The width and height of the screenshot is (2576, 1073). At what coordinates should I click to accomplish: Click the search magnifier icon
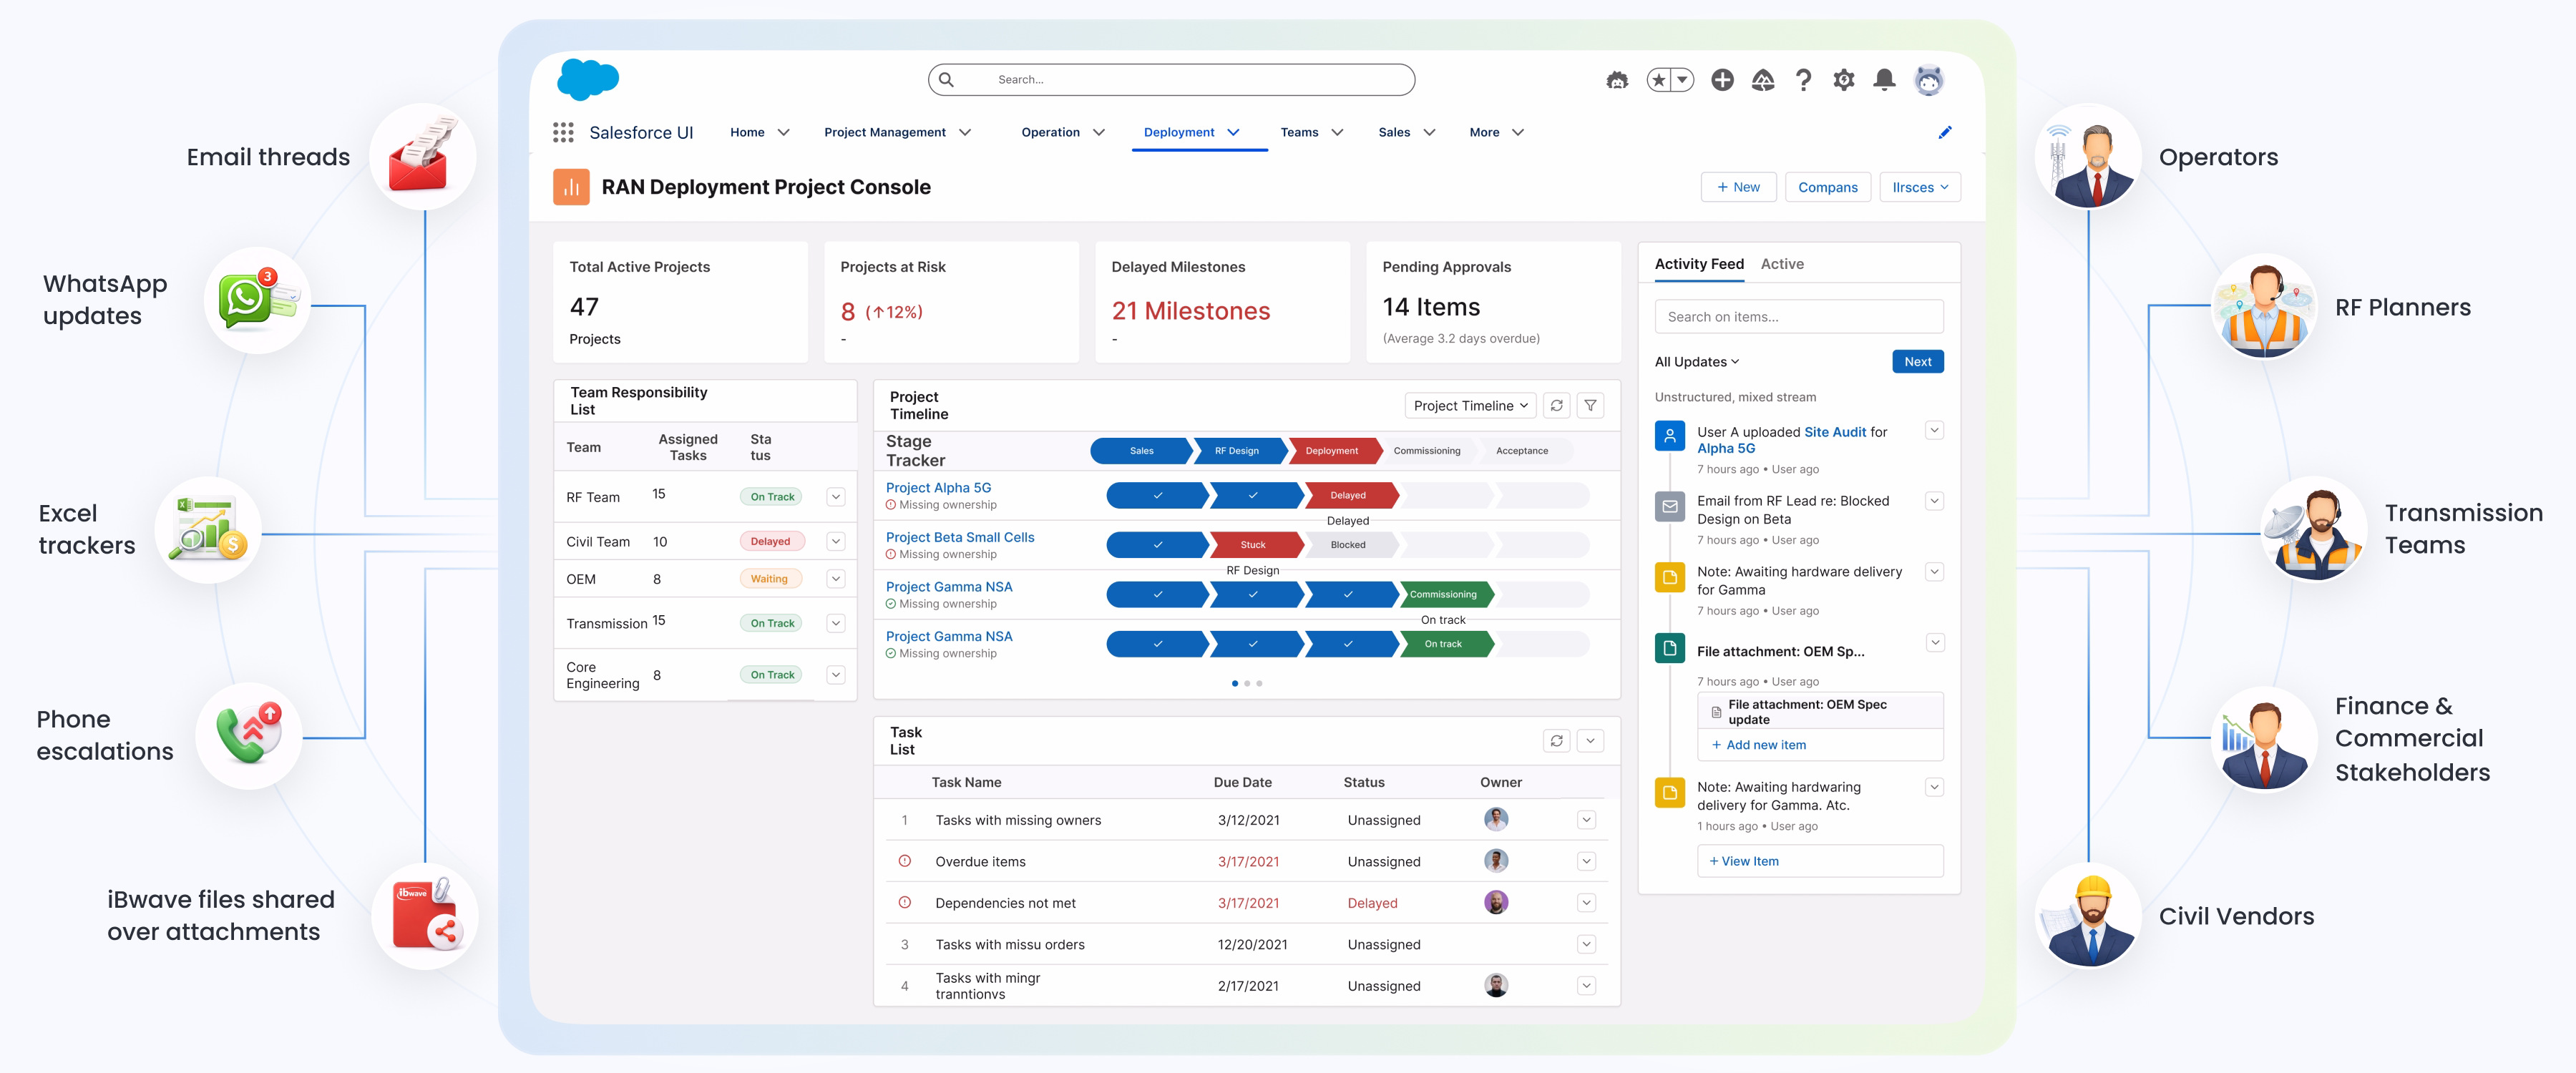[946, 80]
